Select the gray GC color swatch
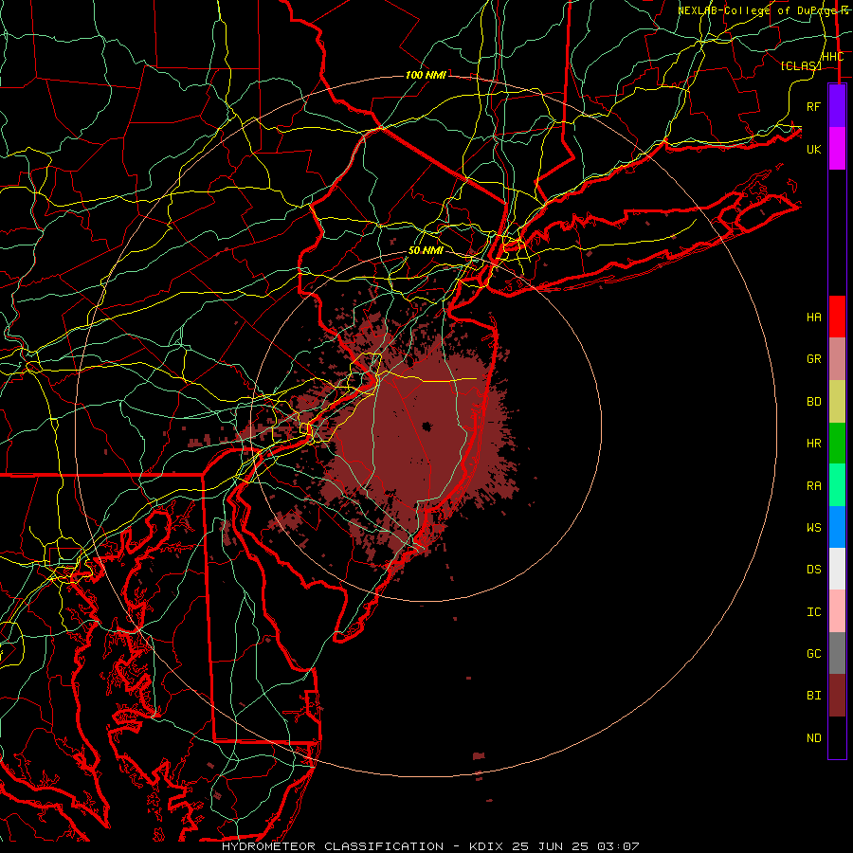The height and width of the screenshot is (853, 853). (x=837, y=653)
